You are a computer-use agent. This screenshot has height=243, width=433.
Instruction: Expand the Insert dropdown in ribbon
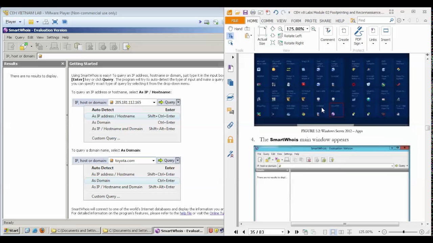[386, 44]
